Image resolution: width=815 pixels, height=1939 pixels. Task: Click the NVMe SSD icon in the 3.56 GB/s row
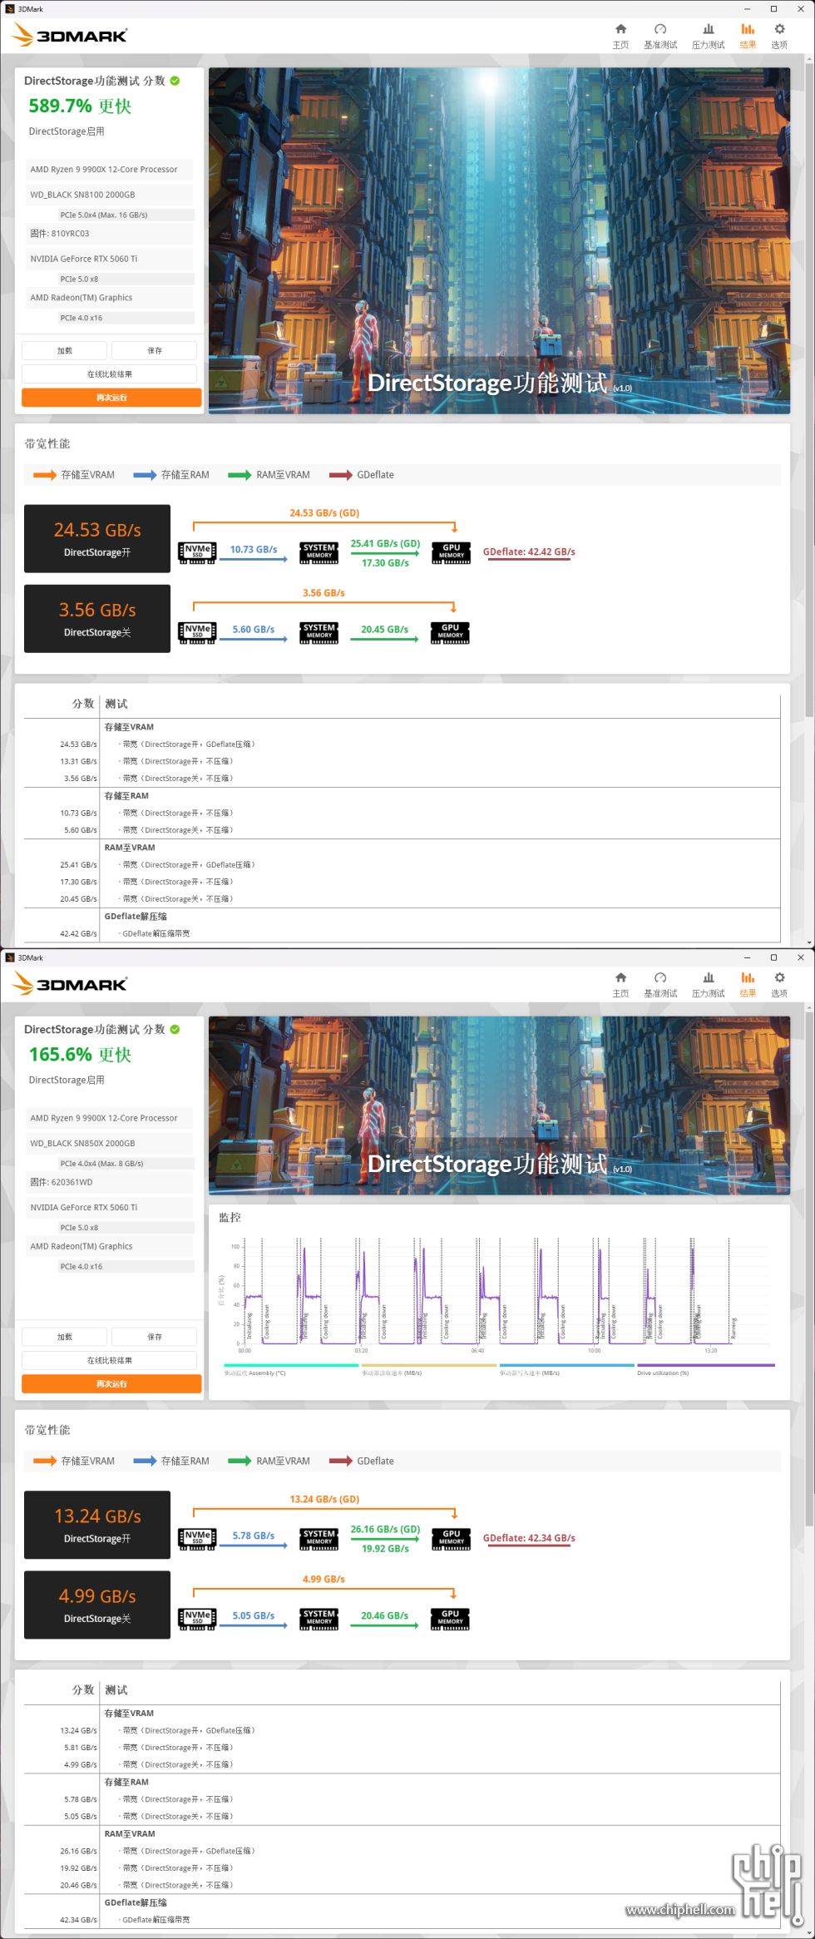197,633
